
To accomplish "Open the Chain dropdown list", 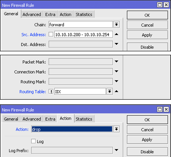I will click(116, 24).
